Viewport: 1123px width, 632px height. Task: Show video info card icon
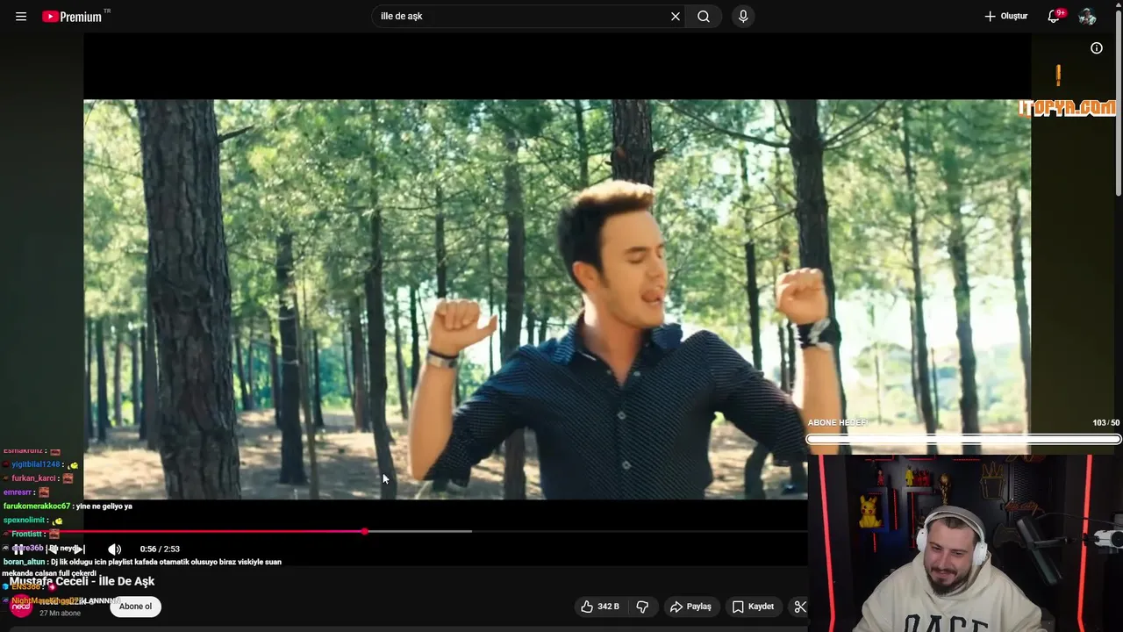pyautogui.click(x=1097, y=48)
